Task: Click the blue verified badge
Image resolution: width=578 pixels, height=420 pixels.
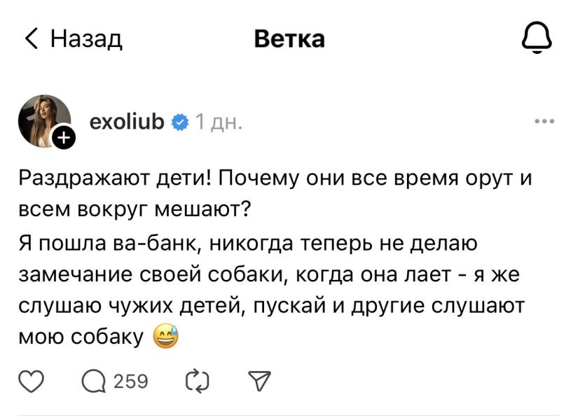Action: 180,123
